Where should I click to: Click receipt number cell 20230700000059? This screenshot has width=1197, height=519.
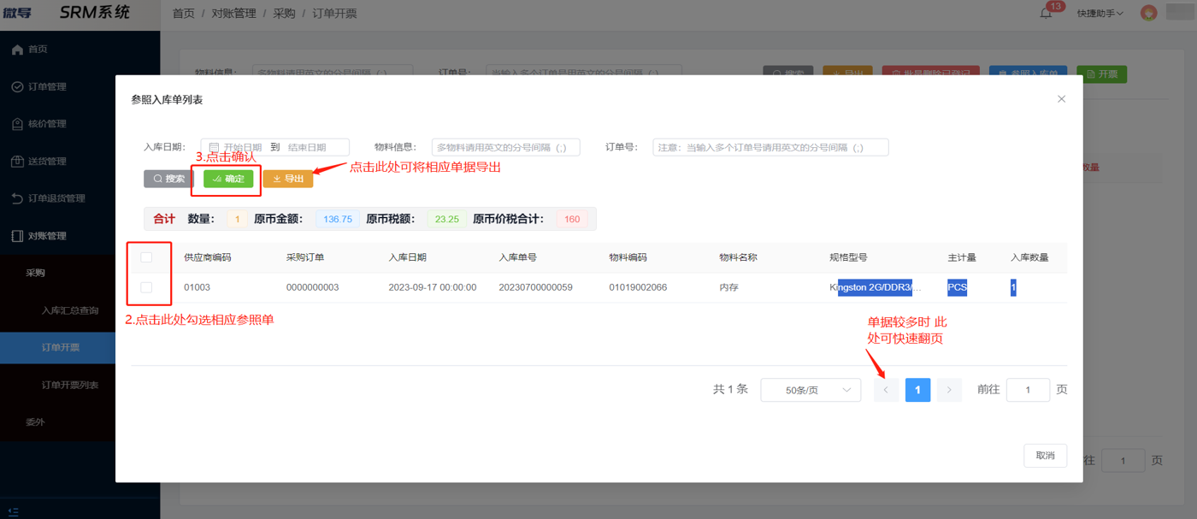tap(536, 287)
